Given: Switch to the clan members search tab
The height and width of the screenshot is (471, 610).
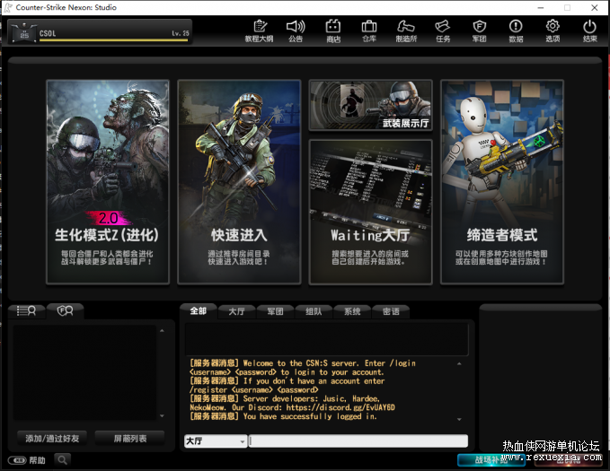Looking at the screenshot, I should [65, 311].
